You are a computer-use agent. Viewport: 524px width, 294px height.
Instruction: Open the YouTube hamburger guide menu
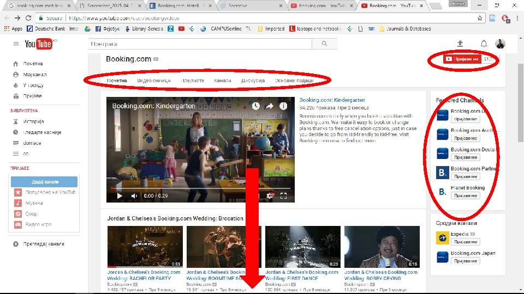(x=16, y=44)
